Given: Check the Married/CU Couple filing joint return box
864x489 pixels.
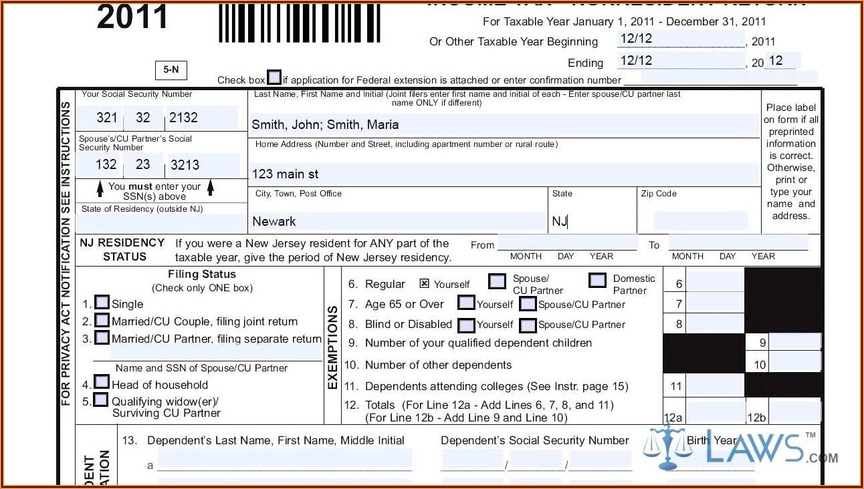Looking at the screenshot, I should pyautogui.click(x=102, y=321).
